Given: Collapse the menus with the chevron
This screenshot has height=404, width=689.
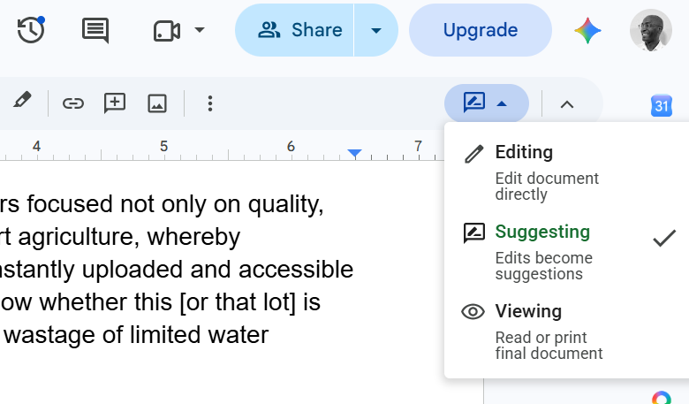Looking at the screenshot, I should tap(567, 104).
